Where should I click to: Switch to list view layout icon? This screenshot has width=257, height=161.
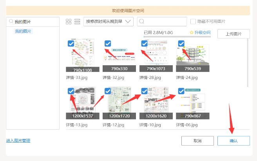pos(77,22)
